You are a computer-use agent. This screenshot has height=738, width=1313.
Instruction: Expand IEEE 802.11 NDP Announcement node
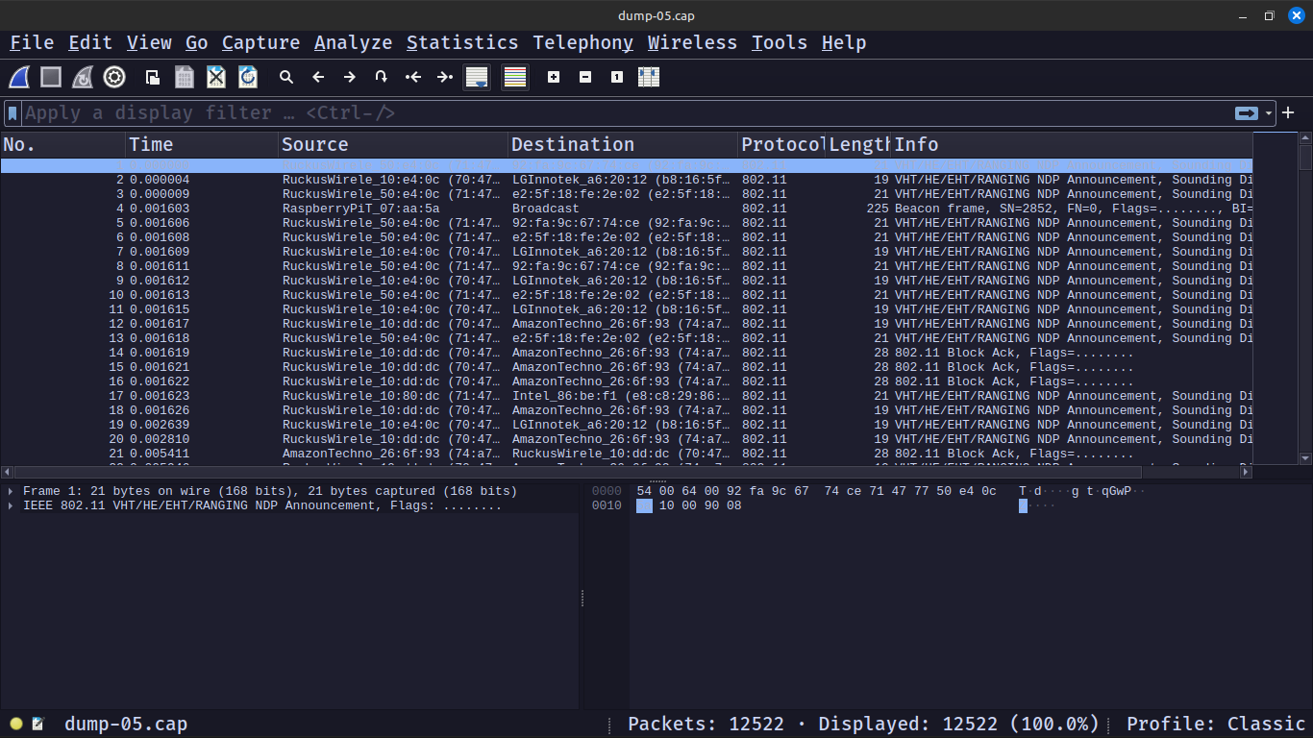(11, 505)
